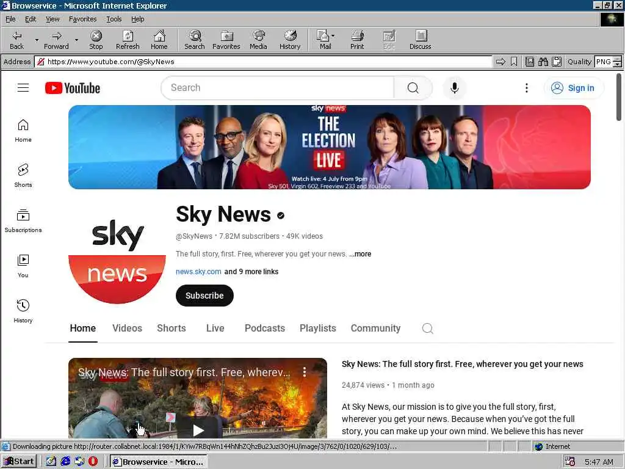This screenshot has width=625, height=469.
Task: Open the Quality PNG dropdown
Action: (x=617, y=62)
